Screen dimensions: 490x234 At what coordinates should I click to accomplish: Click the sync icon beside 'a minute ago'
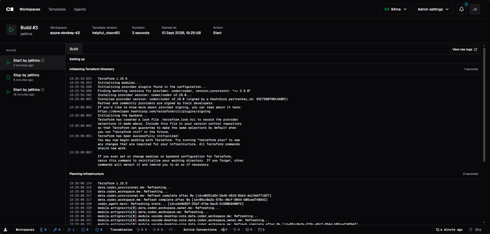pos(438,230)
